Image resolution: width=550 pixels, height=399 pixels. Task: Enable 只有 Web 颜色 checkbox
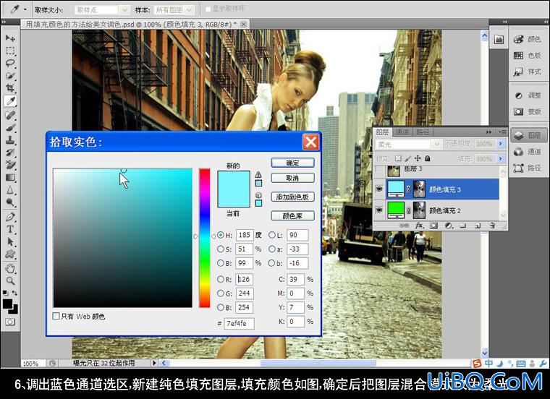(x=56, y=316)
